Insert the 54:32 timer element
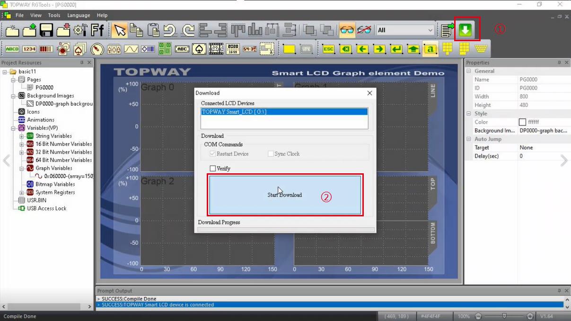571x321 pixels. [250, 49]
